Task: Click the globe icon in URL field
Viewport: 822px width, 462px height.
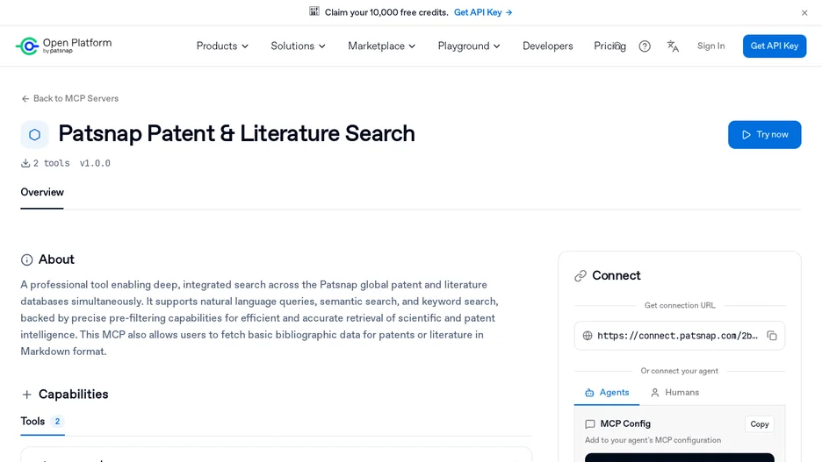Action: pos(588,336)
